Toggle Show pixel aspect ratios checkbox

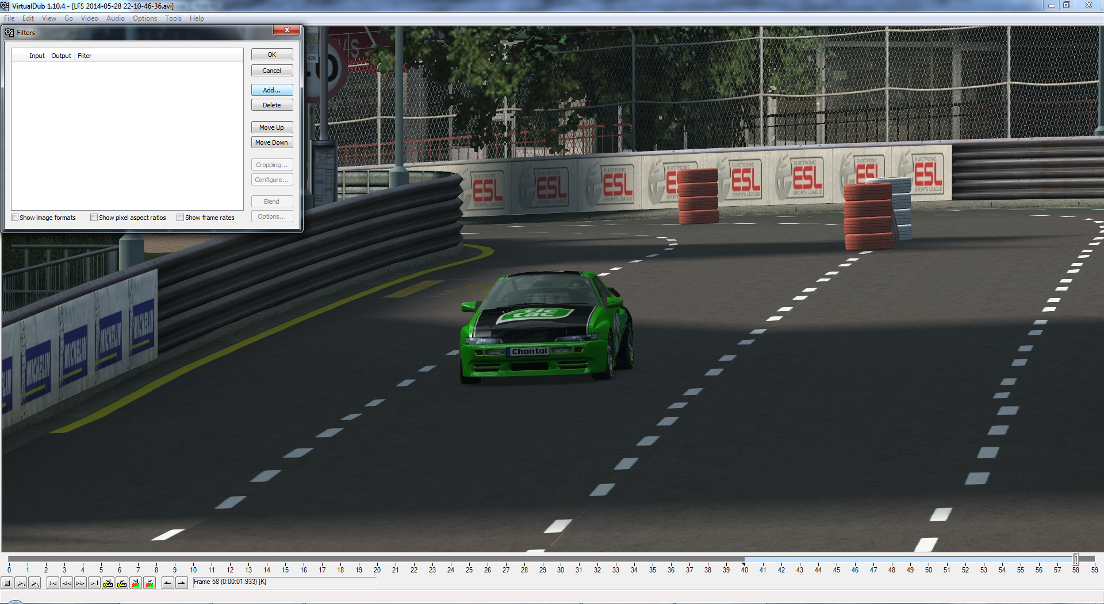(x=94, y=218)
